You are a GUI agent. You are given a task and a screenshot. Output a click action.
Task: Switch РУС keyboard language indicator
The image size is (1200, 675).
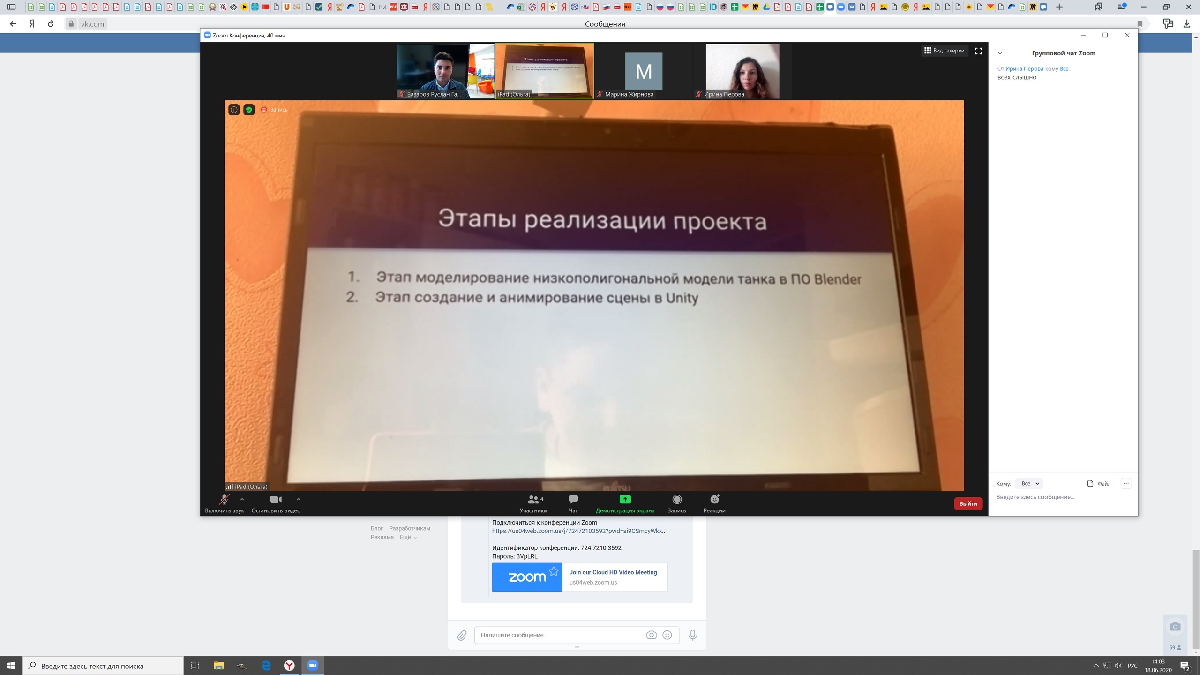[x=1132, y=666]
